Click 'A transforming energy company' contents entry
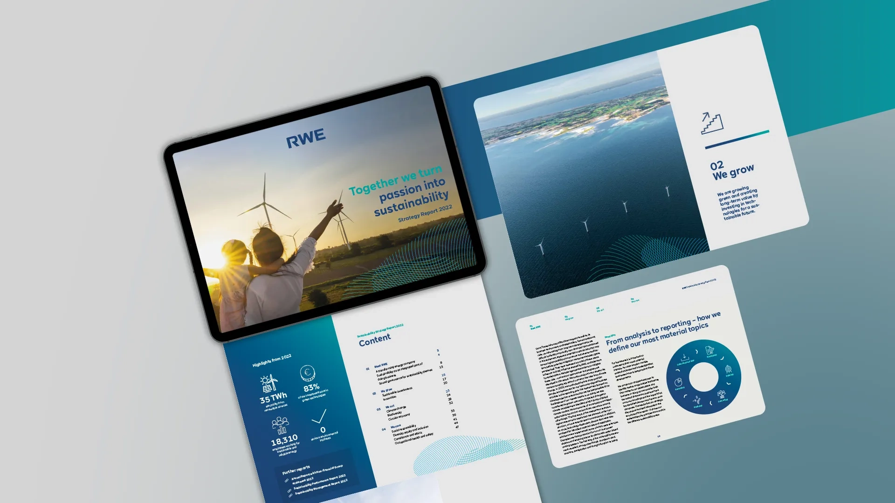 (395, 367)
